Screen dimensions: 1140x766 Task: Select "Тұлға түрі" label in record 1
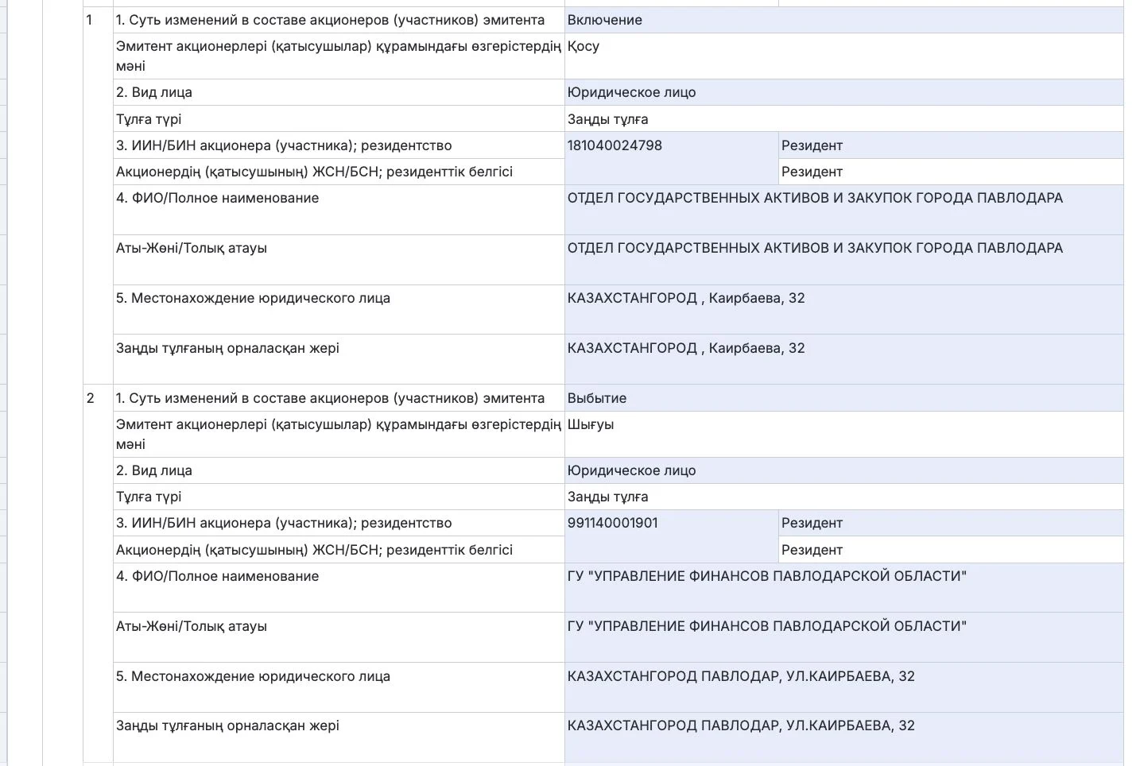[x=149, y=119]
